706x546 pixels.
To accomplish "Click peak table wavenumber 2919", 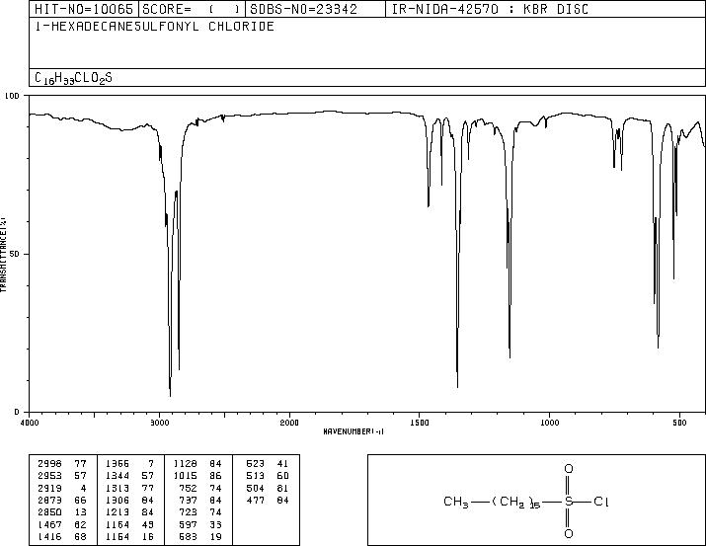I will pyautogui.click(x=49, y=488).
